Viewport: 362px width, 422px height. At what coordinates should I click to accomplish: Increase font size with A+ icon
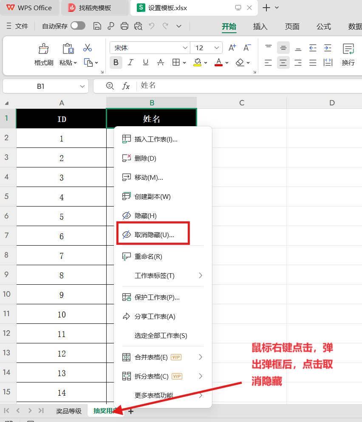pyautogui.click(x=232, y=48)
